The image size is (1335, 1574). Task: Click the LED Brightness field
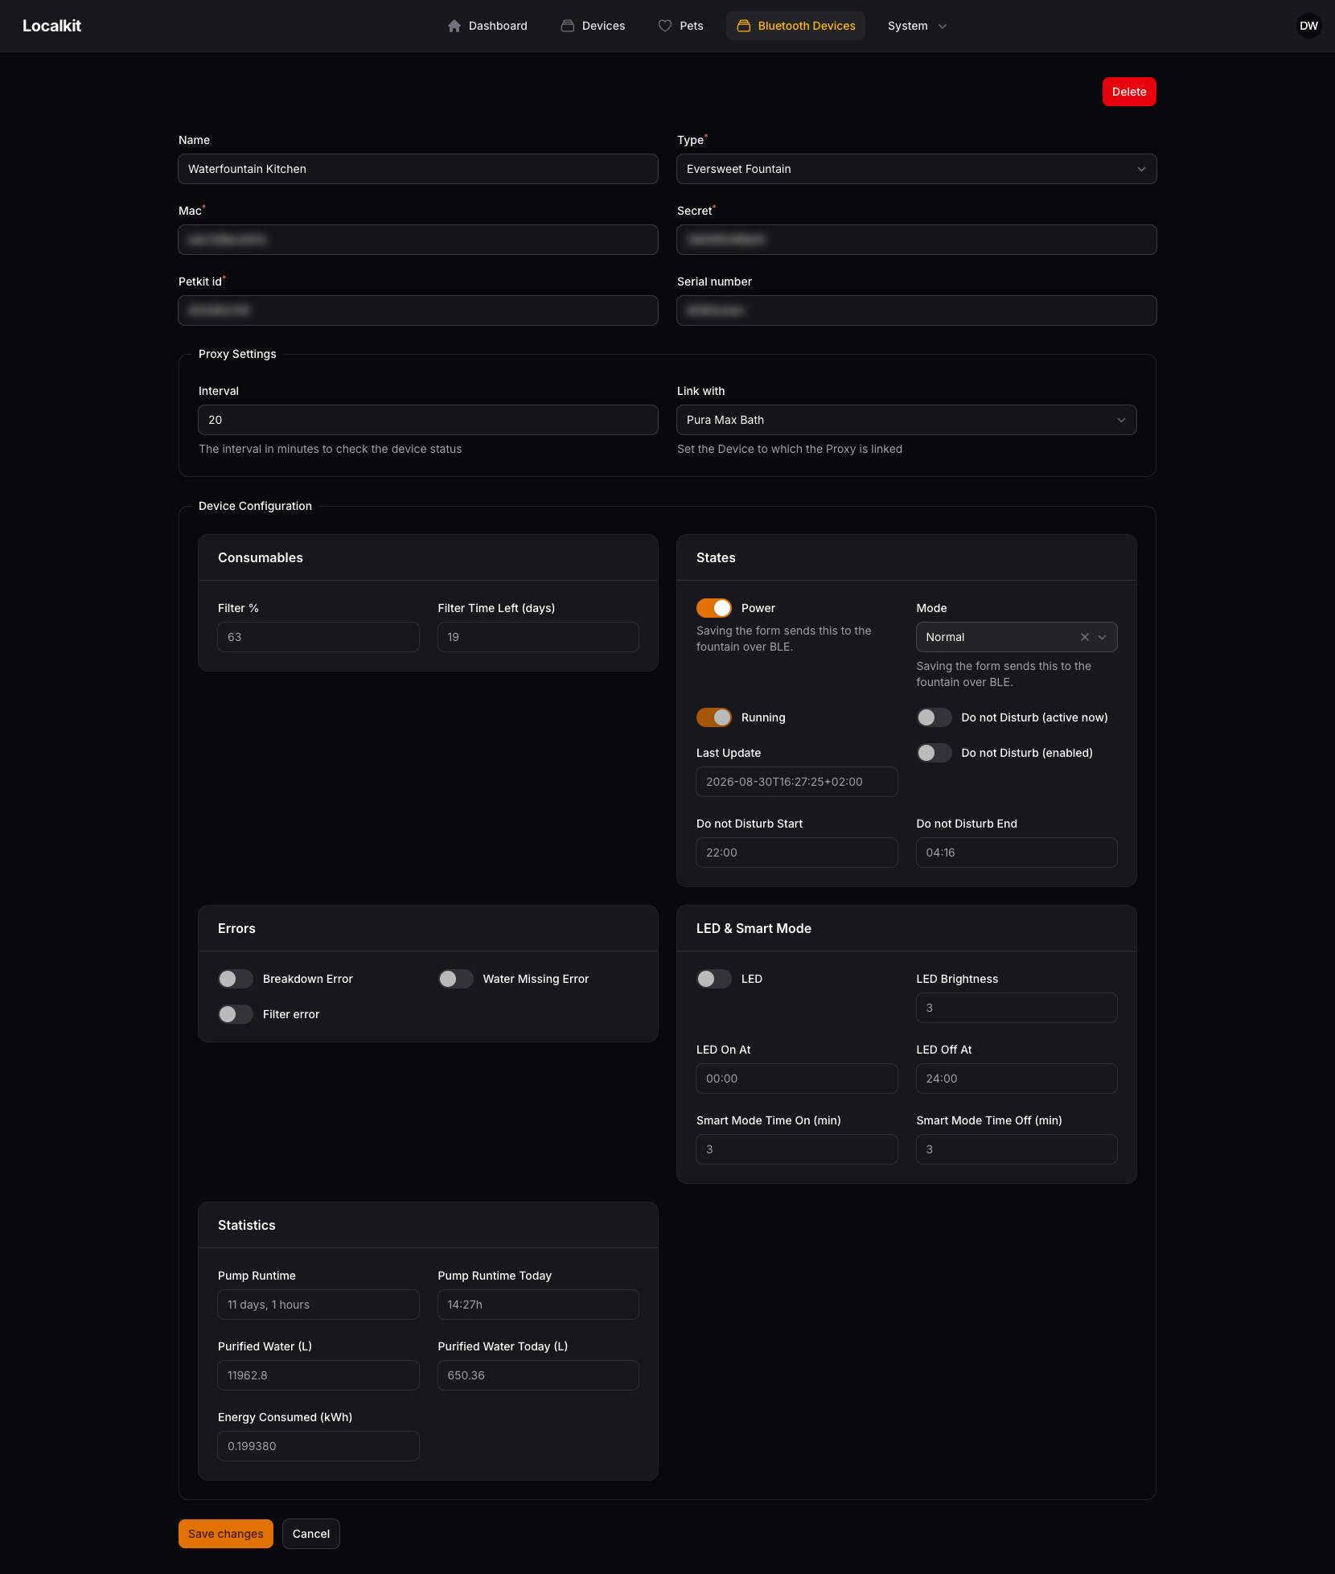pyautogui.click(x=1017, y=1008)
